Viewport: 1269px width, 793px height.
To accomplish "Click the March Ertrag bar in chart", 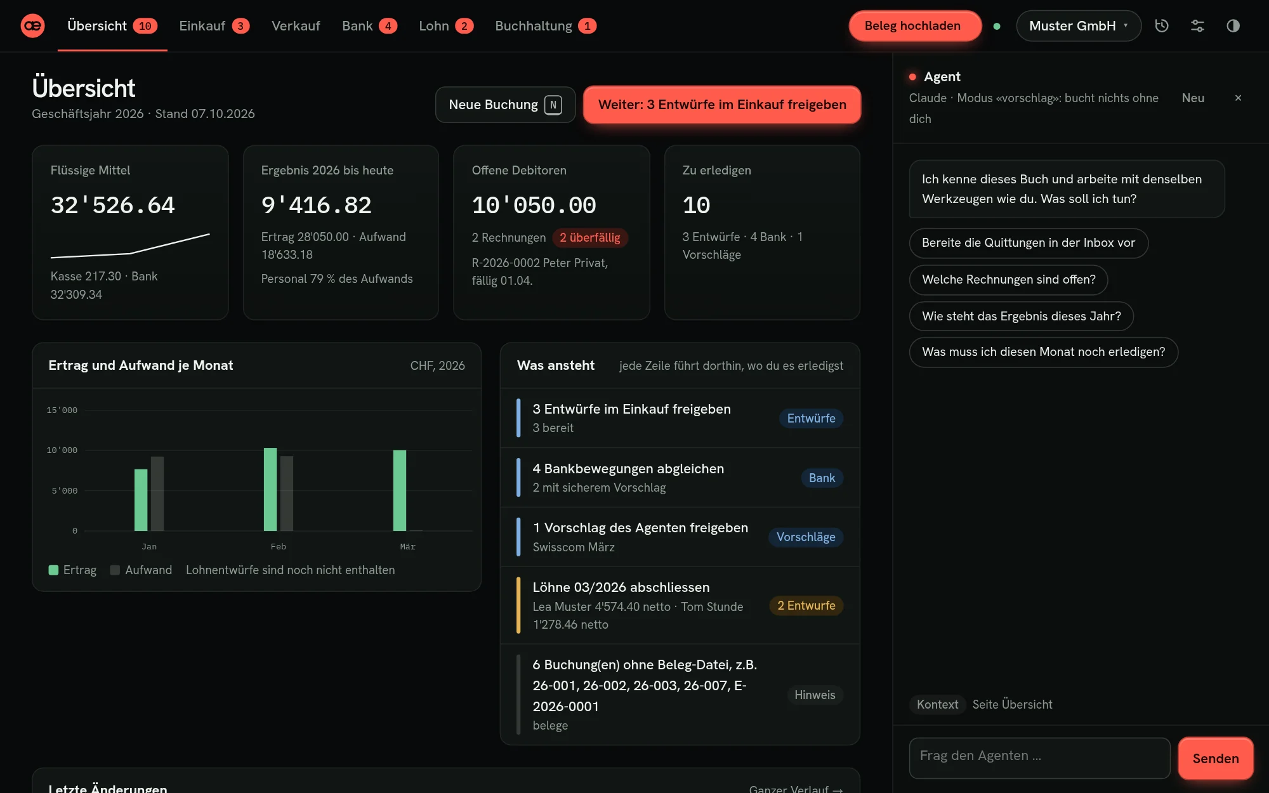I will pos(400,490).
